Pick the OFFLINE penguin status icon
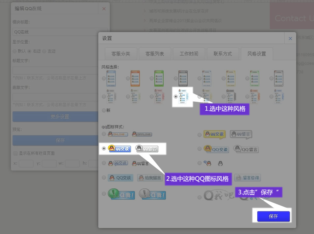314x234 pixels. (x=142, y=134)
